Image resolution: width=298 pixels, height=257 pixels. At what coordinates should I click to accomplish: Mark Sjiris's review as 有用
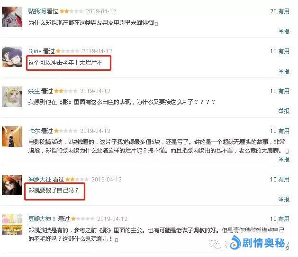284,51
